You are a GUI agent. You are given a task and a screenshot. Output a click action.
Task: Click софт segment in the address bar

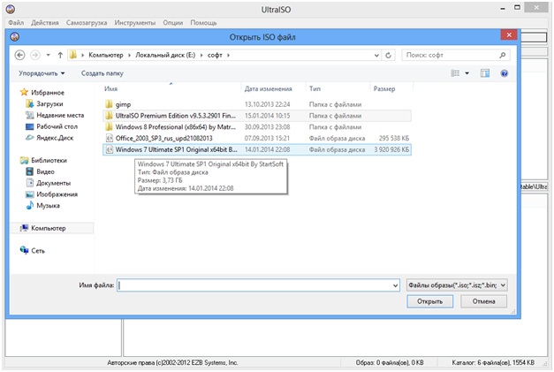click(215, 55)
